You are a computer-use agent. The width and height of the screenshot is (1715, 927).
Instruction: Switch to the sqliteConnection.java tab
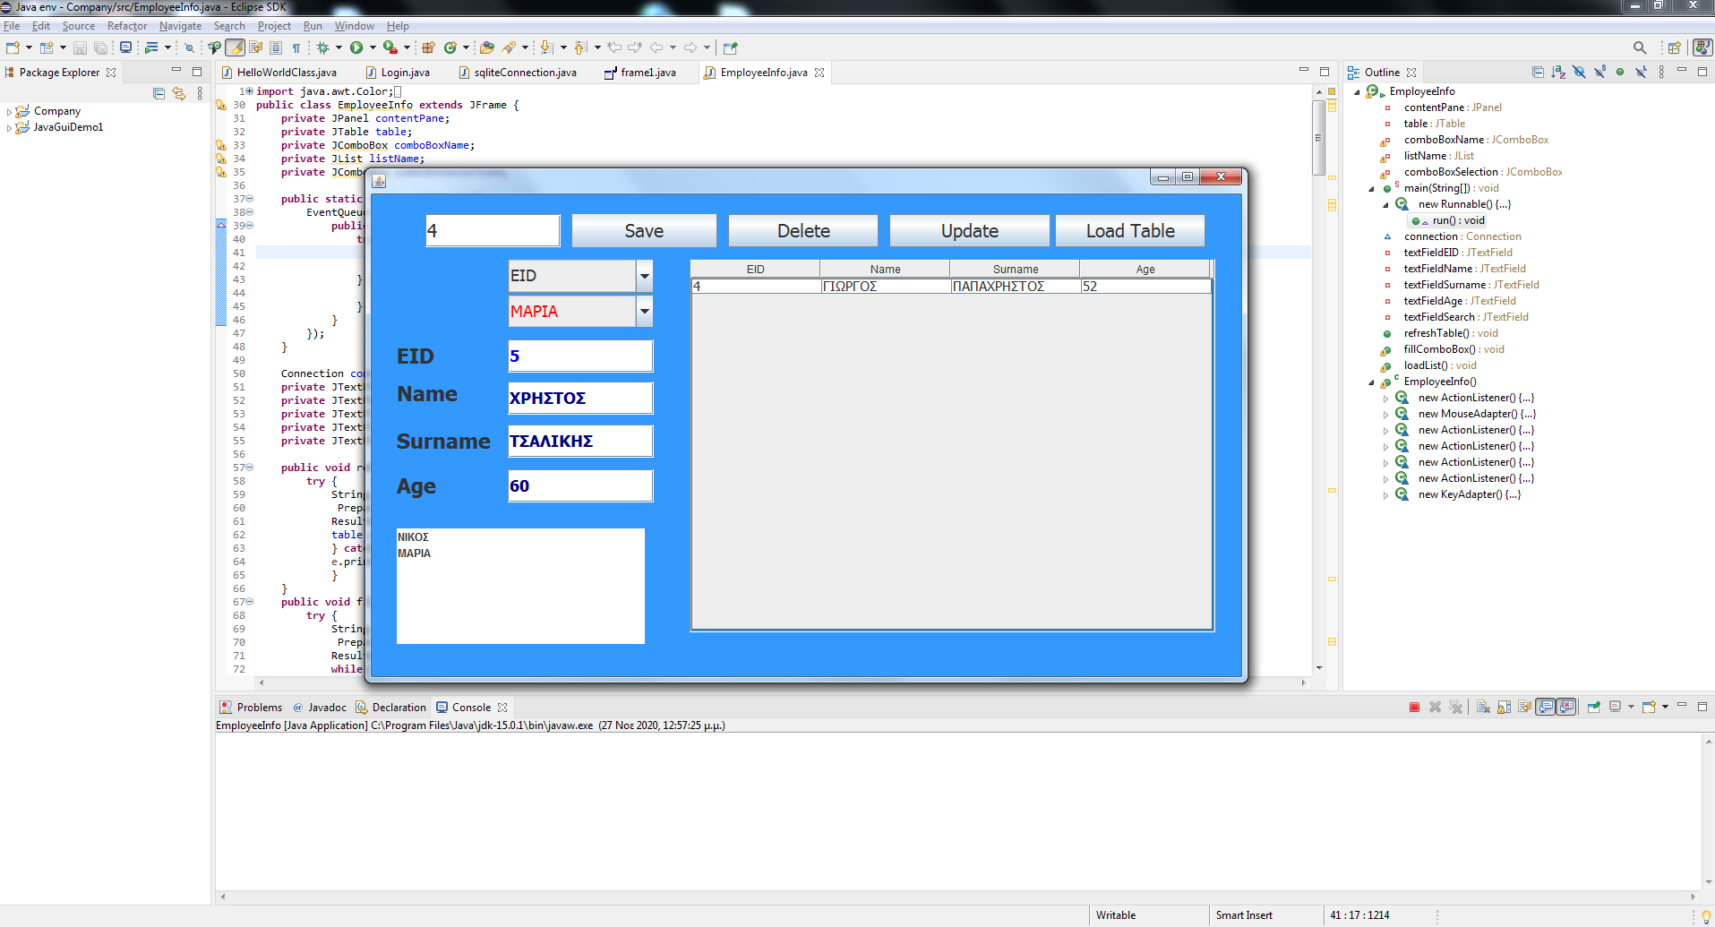[x=518, y=73]
